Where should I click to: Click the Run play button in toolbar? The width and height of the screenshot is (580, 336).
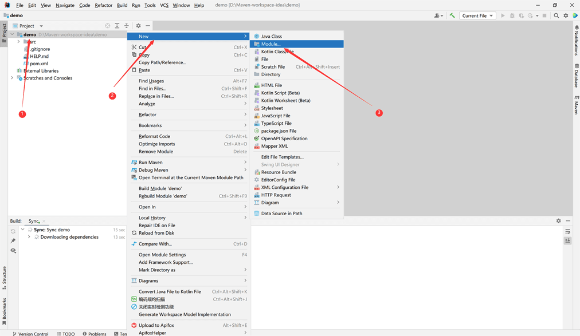503,15
